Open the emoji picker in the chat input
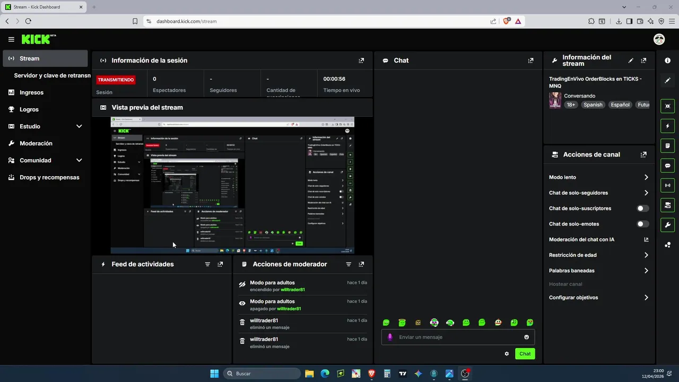 click(526, 337)
